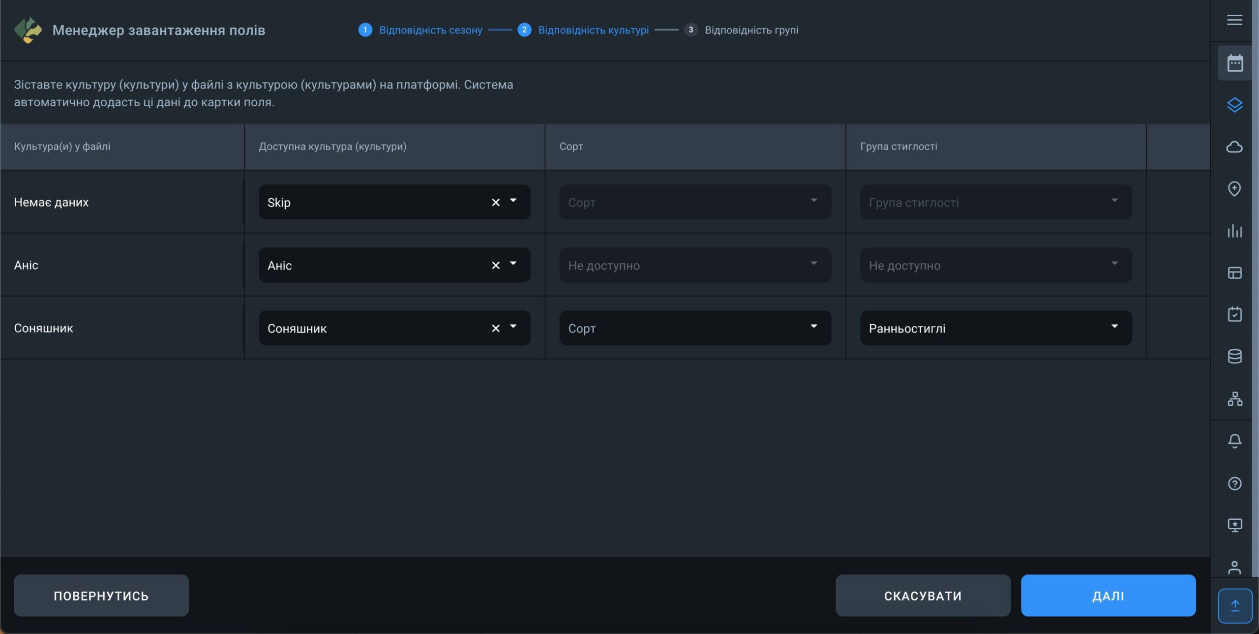Expand the Ранньостиглі maturity group dropdown
This screenshot has height=634, width=1259.
(1114, 327)
